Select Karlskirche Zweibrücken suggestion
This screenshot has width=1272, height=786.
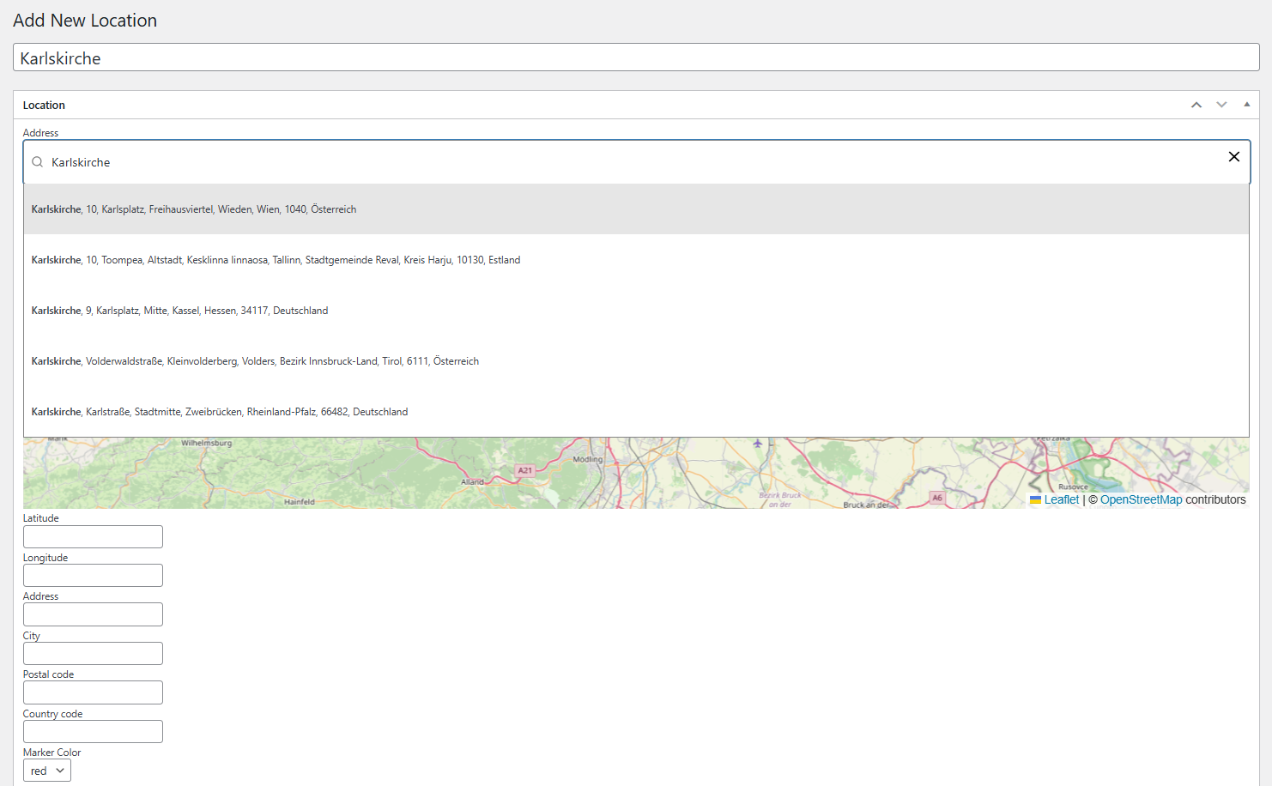(x=636, y=412)
